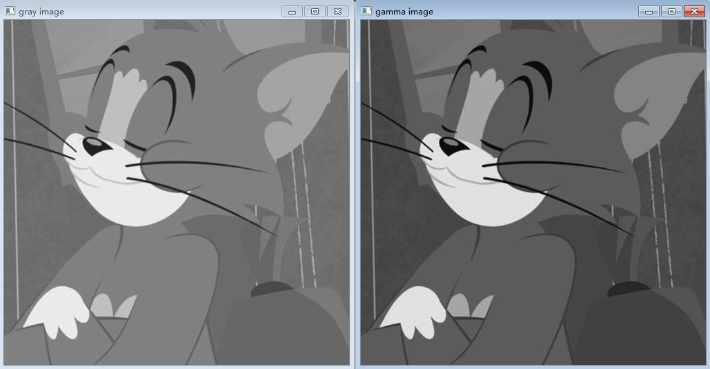The width and height of the screenshot is (710, 369).
Task: Close the gray image window
Action: 337,11
